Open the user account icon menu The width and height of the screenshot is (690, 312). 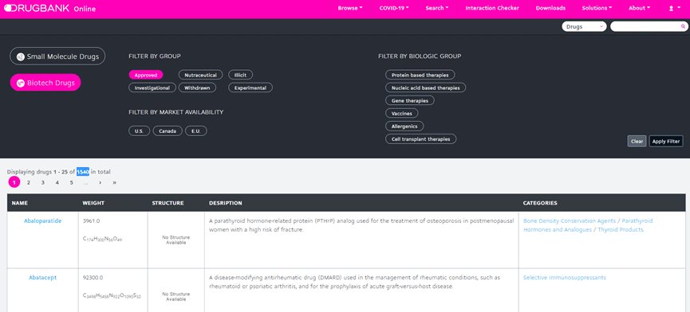click(674, 8)
